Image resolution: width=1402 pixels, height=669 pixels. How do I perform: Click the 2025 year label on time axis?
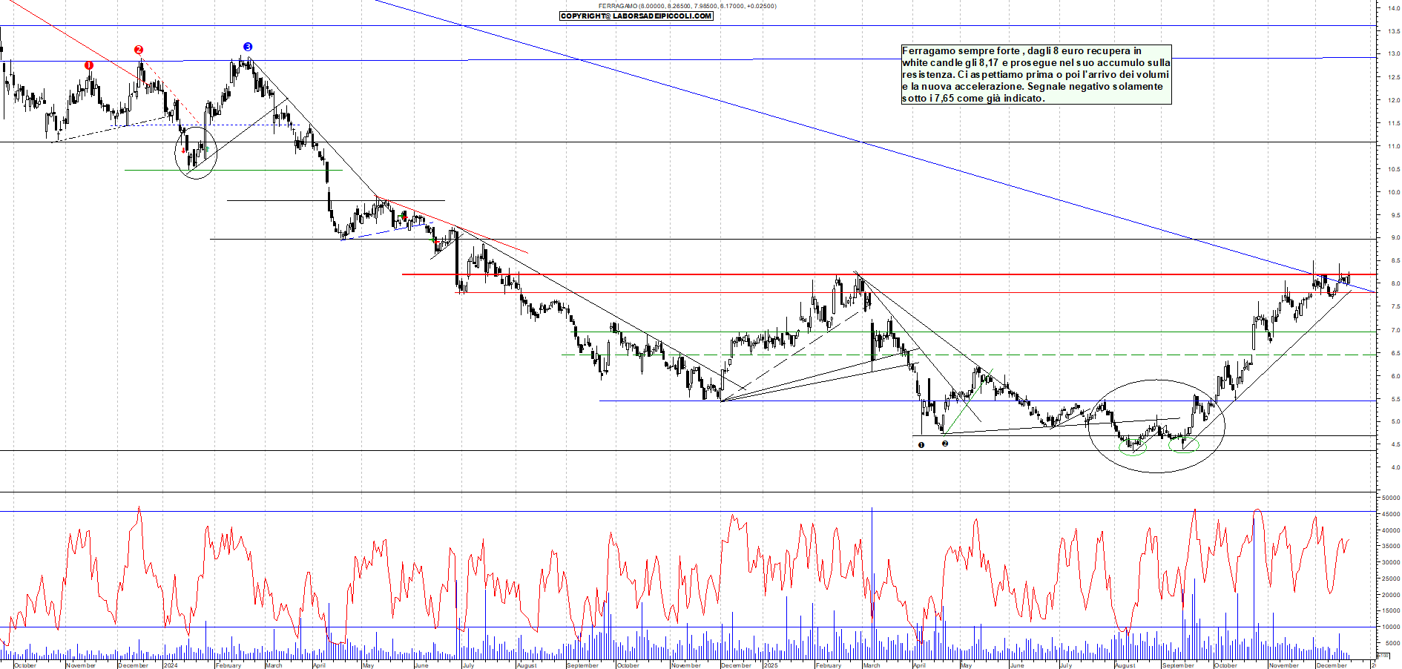point(771,665)
